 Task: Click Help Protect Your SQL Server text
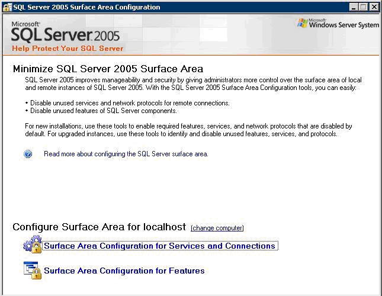[68, 49]
